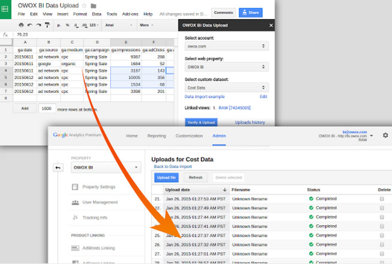The width and height of the screenshot is (392, 264).
Task: Apply percent format button
Action: (x=68, y=25)
